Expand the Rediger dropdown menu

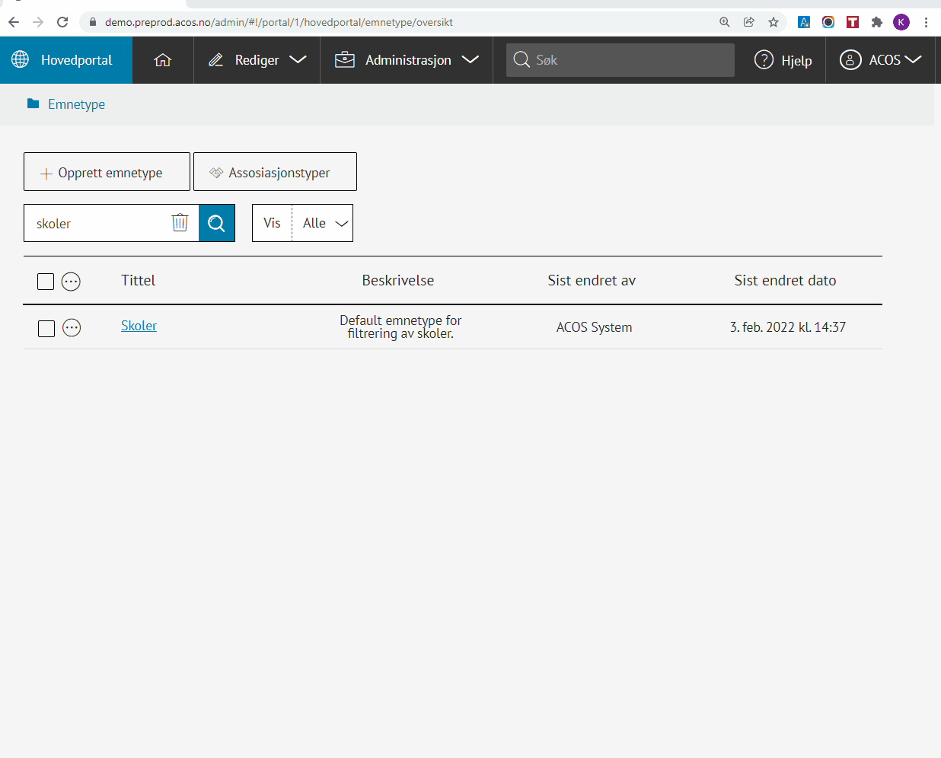(257, 60)
